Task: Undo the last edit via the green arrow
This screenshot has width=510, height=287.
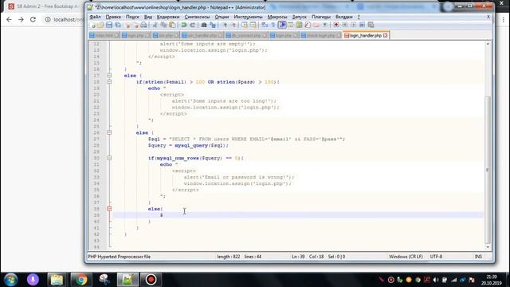Action: [x=184, y=25]
